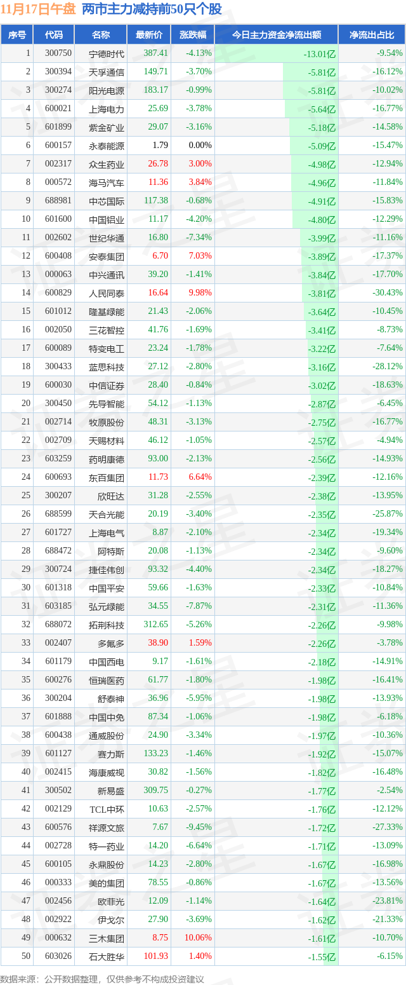Viewport: 406px width, 985px height.
Task: Select stock name 特一药业
Action: tap(107, 846)
